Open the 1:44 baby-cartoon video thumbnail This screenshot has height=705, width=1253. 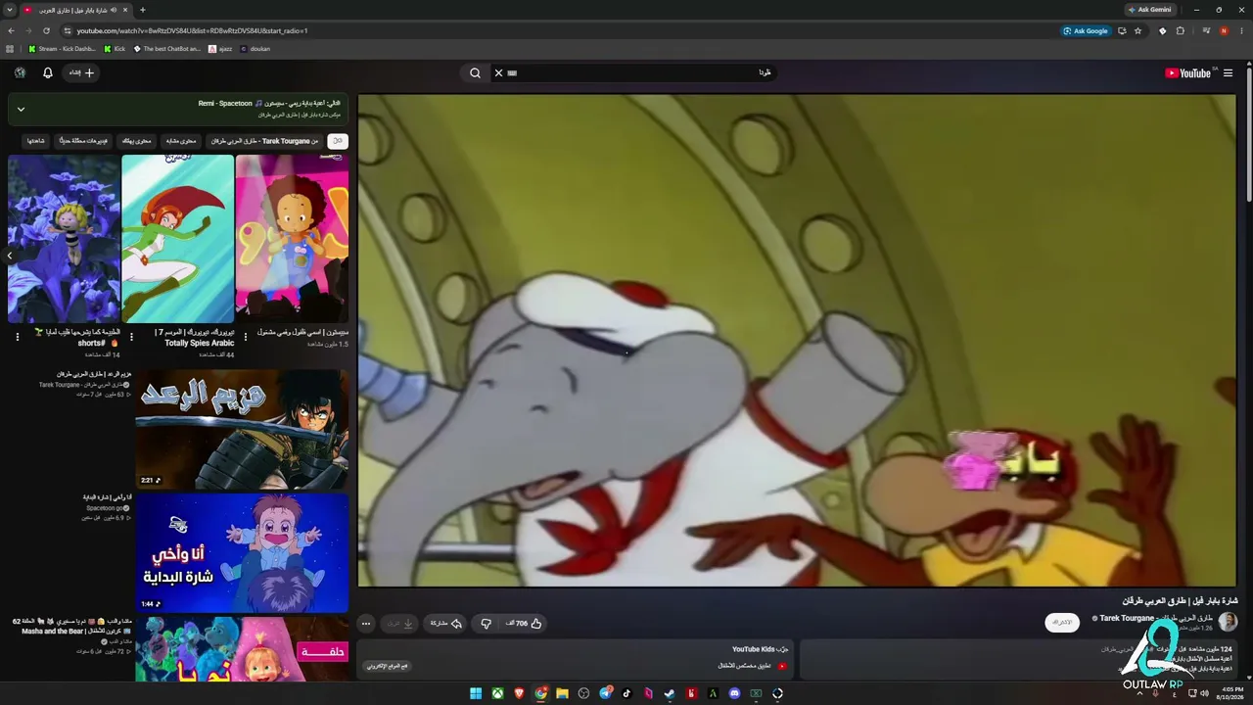tap(242, 553)
